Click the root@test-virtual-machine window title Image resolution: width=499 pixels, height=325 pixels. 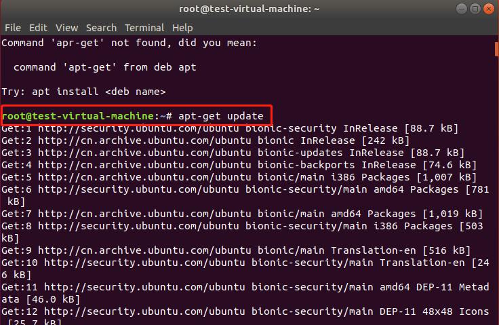coord(249,9)
